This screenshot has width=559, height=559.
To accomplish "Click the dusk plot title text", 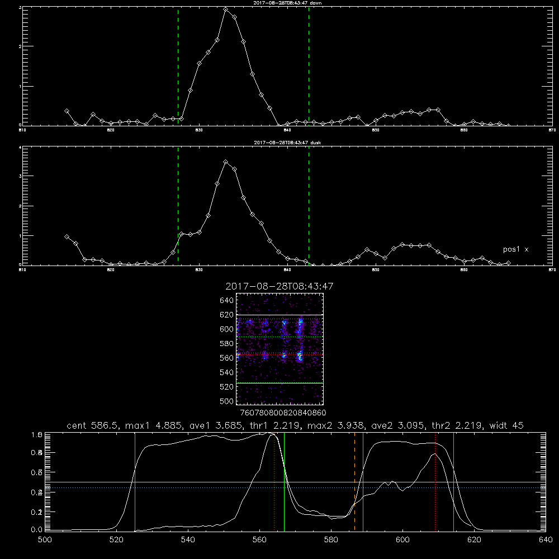I will pyautogui.click(x=287, y=143).
